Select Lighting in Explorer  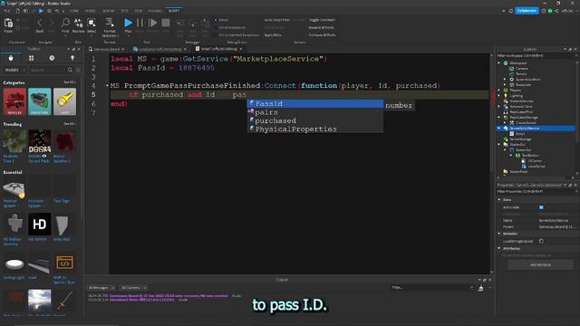[516, 96]
